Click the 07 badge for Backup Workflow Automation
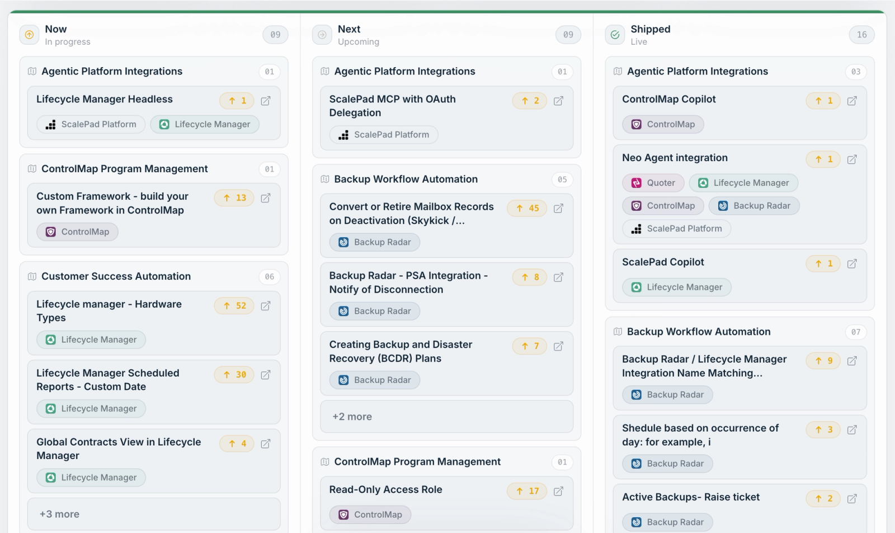 (x=856, y=332)
